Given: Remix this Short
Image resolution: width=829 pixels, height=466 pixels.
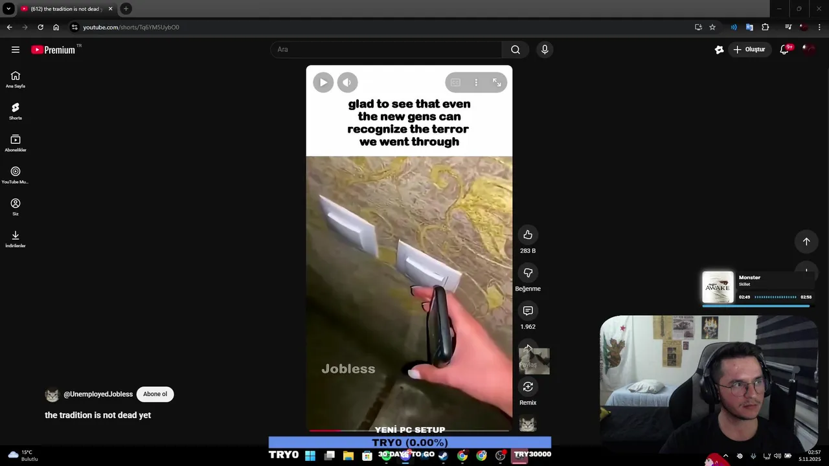Looking at the screenshot, I should pyautogui.click(x=528, y=386).
